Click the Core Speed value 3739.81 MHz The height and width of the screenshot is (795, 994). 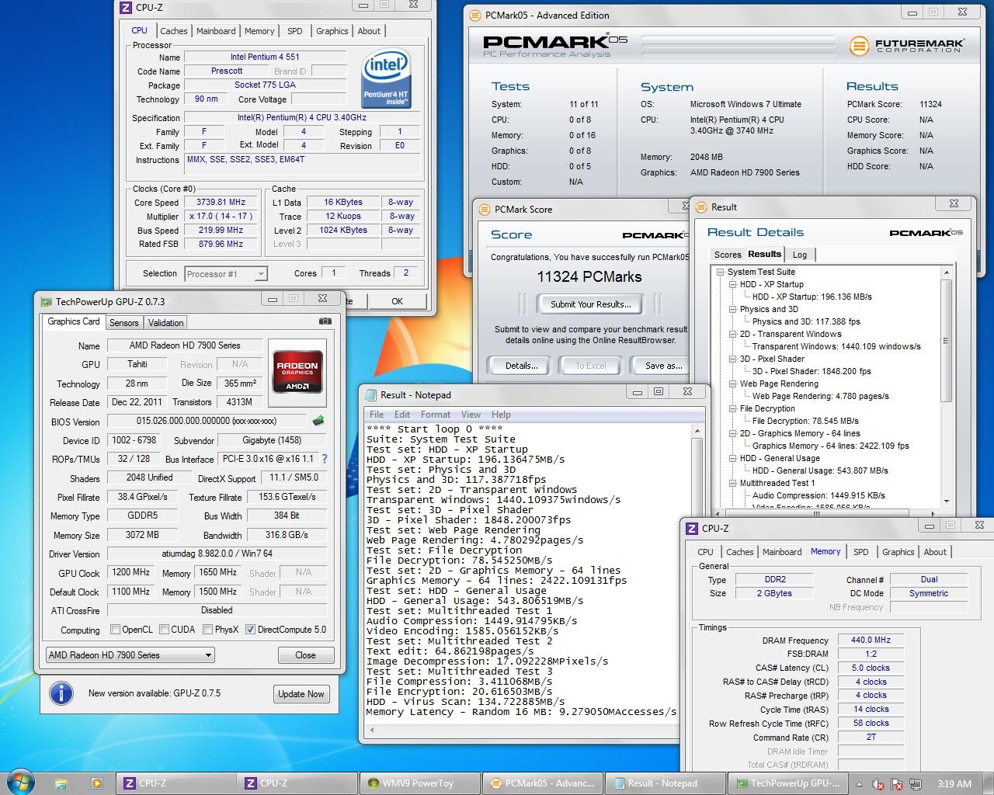tap(221, 202)
